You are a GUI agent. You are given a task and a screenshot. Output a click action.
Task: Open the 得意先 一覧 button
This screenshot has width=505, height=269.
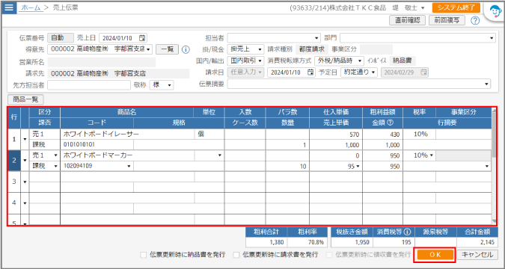tap(167, 49)
